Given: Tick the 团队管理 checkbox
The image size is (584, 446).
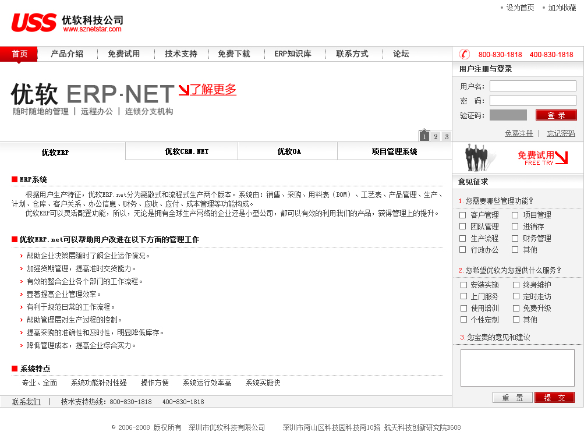Looking at the screenshot, I should pyautogui.click(x=462, y=226).
